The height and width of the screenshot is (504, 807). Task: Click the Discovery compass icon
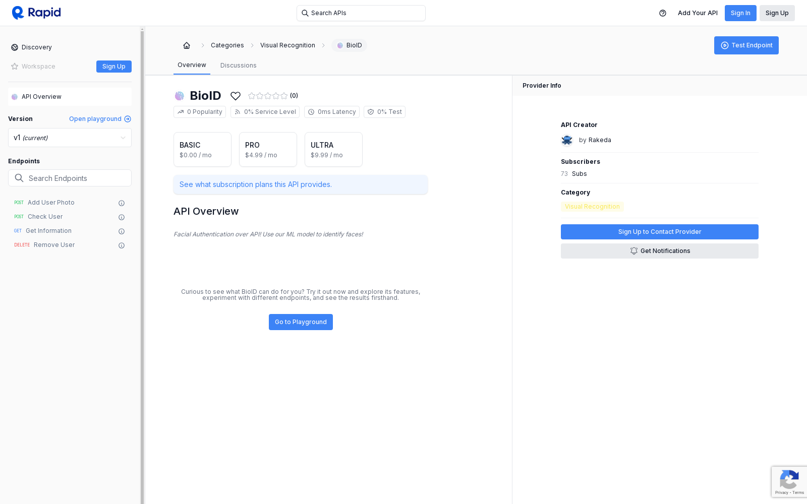[15, 47]
